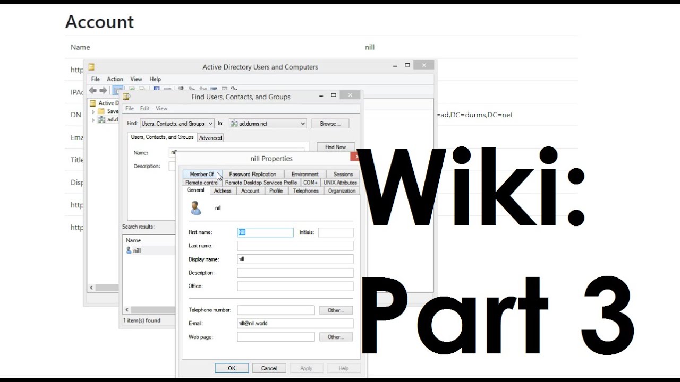
Task: Click the Find Users, Contacts, and Groups title icon
Action: [x=126, y=97]
